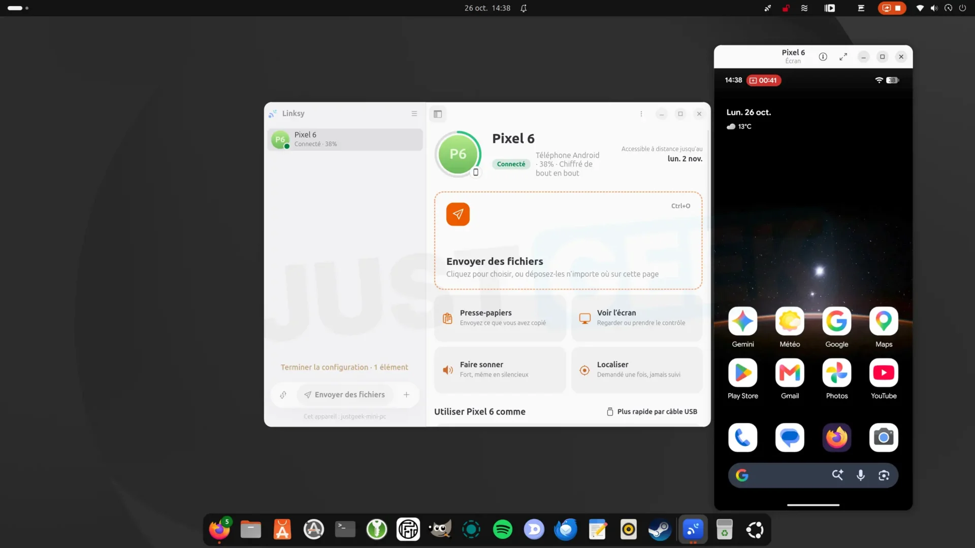Open the Linksy hamburger menu
The width and height of the screenshot is (975, 548).
tap(414, 114)
